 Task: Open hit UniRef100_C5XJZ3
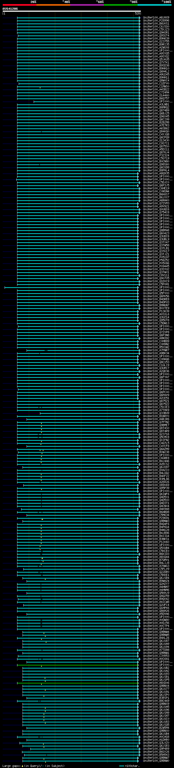tap(156, 29)
